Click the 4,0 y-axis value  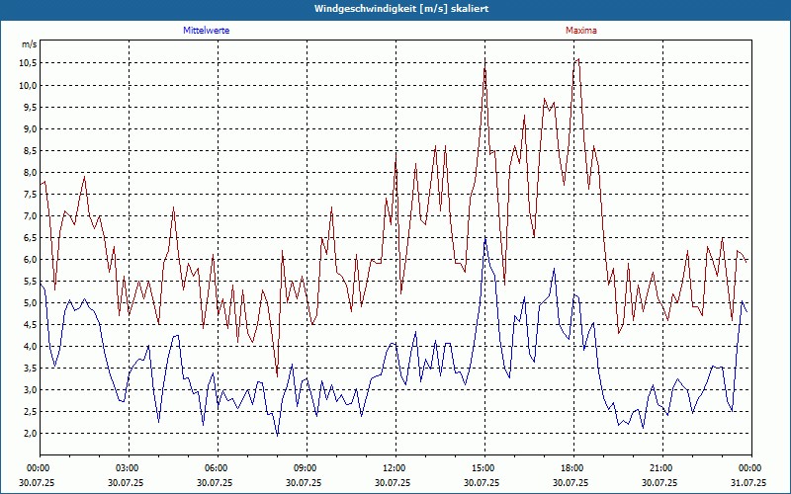pyautogui.click(x=30, y=347)
